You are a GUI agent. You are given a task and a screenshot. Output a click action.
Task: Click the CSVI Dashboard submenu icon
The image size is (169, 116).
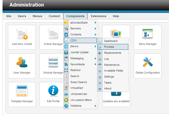click(100, 41)
